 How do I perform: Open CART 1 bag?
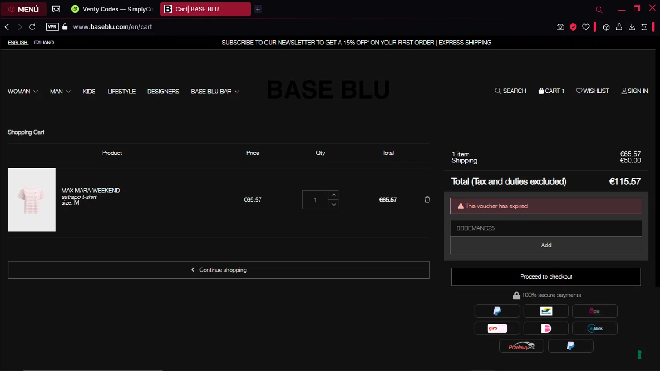pos(551,91)
